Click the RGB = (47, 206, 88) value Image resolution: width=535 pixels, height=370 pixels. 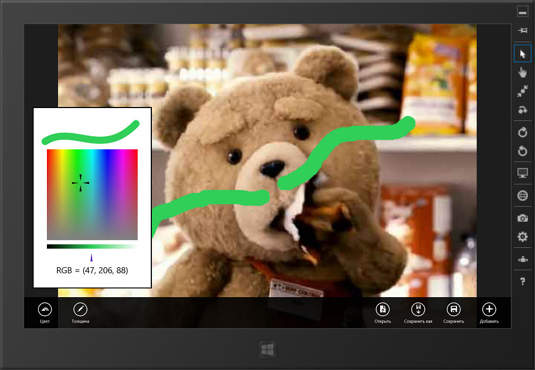pos(92,270)
